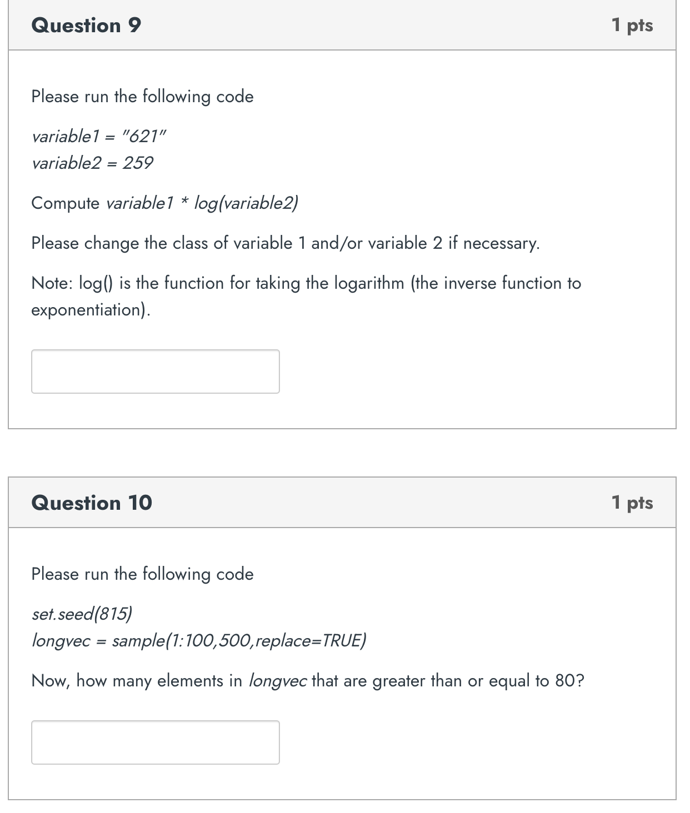Select the sentence asking about elements greater than 80
This screenshot has width=690, height=813.
click(307, 681)
